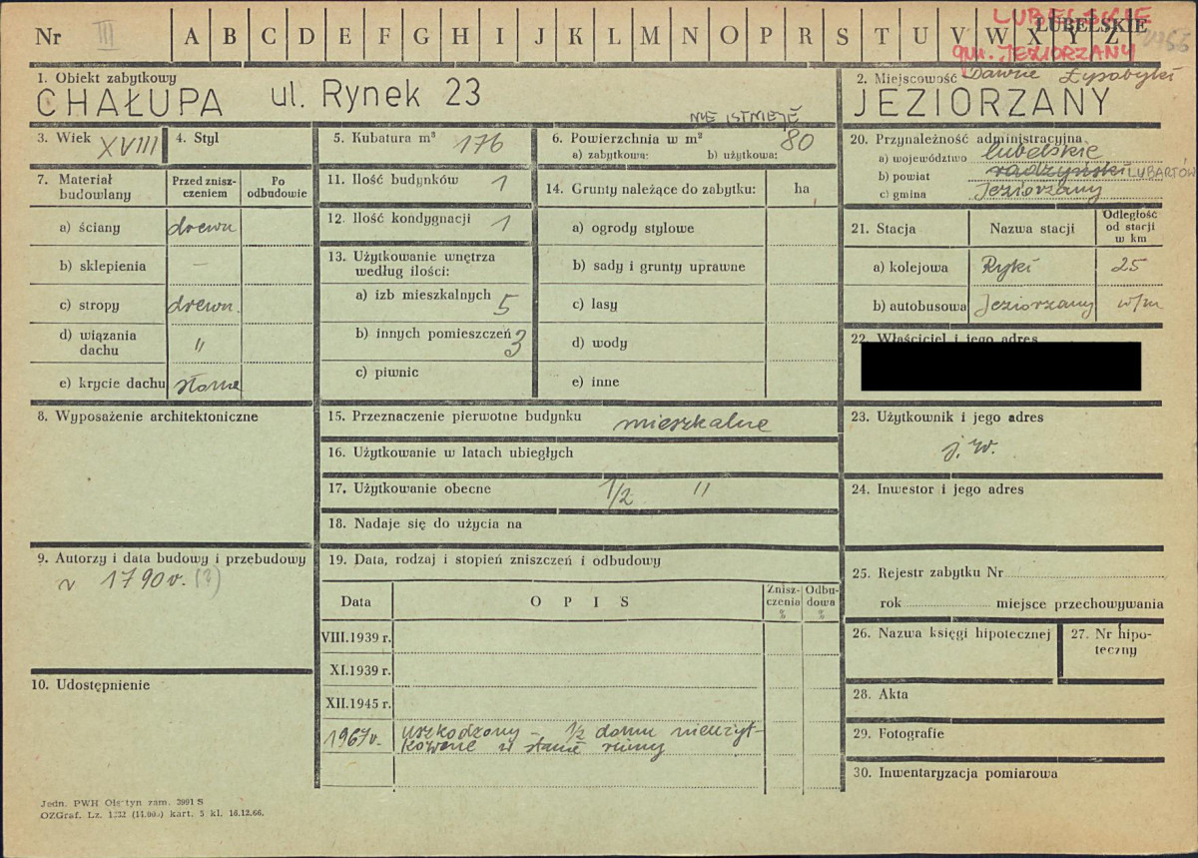
Task: Click 'b) sady i grunty uprawne'
Action: (x=659, y=267)
